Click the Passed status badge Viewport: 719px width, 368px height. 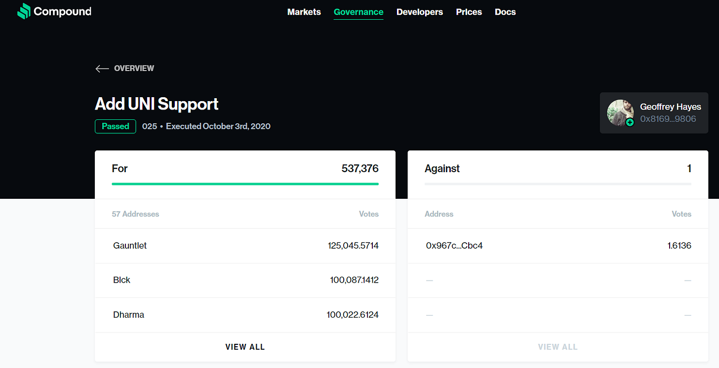click(116, 126)
